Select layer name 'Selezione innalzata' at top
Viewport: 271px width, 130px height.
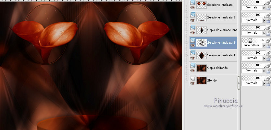tap(220, 5)
